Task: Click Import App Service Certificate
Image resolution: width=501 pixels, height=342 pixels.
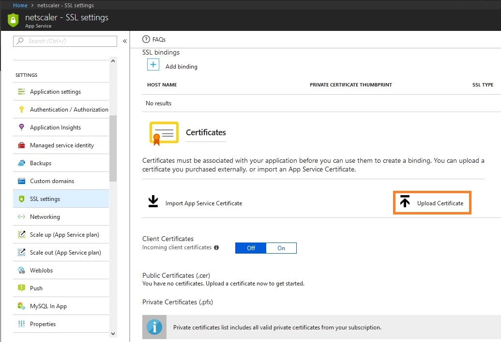Action: (x=203, y=203)
